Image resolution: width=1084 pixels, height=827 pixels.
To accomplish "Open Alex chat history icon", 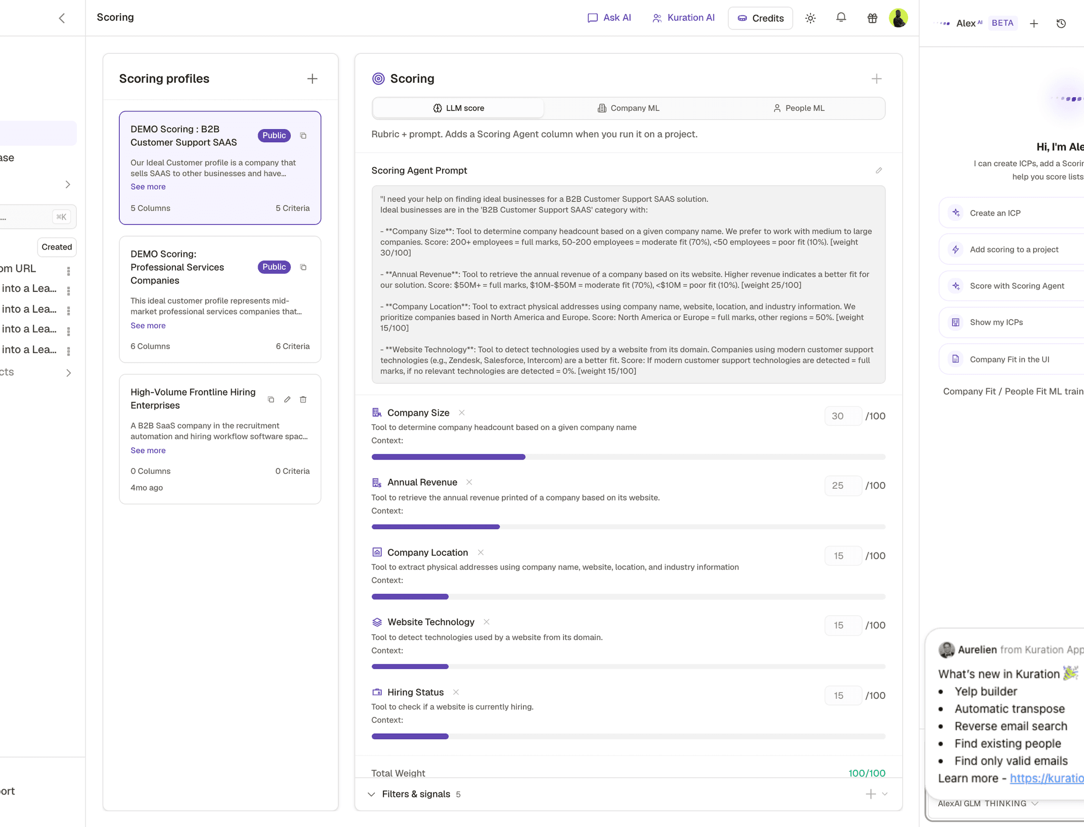I will [x=1061, y=23].
